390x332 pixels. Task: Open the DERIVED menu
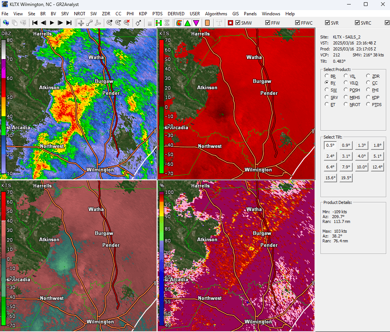point(176,14)
